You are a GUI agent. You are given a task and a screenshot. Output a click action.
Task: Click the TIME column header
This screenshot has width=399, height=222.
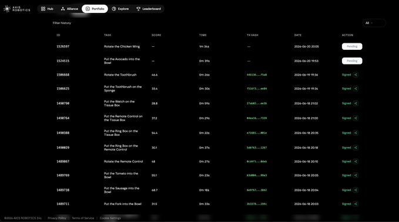203,35
